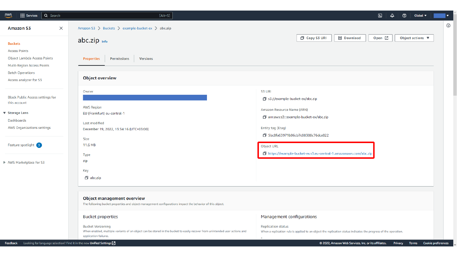
Task: Open the Object actions dropdown
Action: coord(414,38)
